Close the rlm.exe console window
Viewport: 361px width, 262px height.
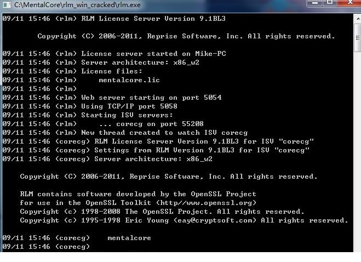(349, 3)
